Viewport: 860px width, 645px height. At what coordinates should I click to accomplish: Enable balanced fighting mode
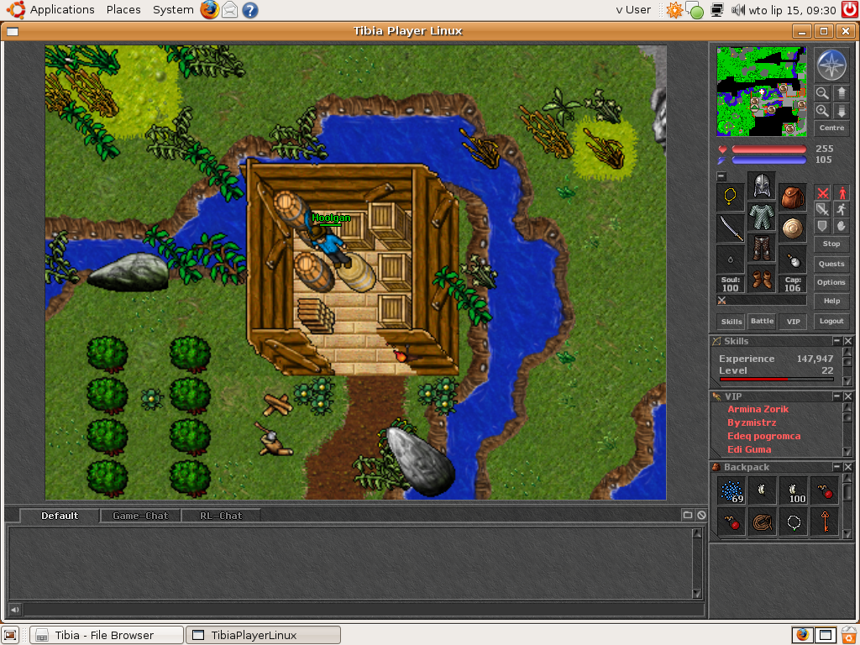[x=823, y=209]
